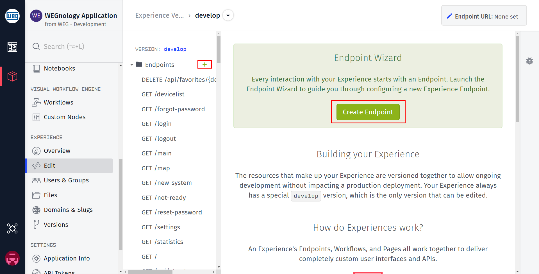Open the network nodes icon in rail
The image size is (539, 274).
tap(12, 228)
